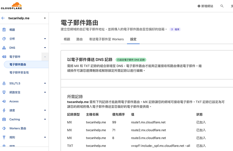
Task: Click the 已加入 status of route1 row
Action: [201, 122]
